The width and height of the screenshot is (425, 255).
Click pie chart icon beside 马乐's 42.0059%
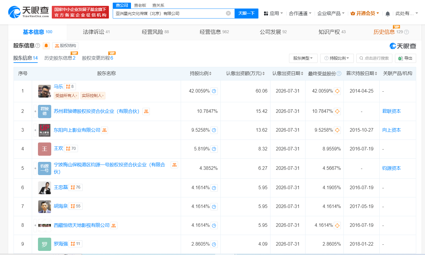point(214,91)
